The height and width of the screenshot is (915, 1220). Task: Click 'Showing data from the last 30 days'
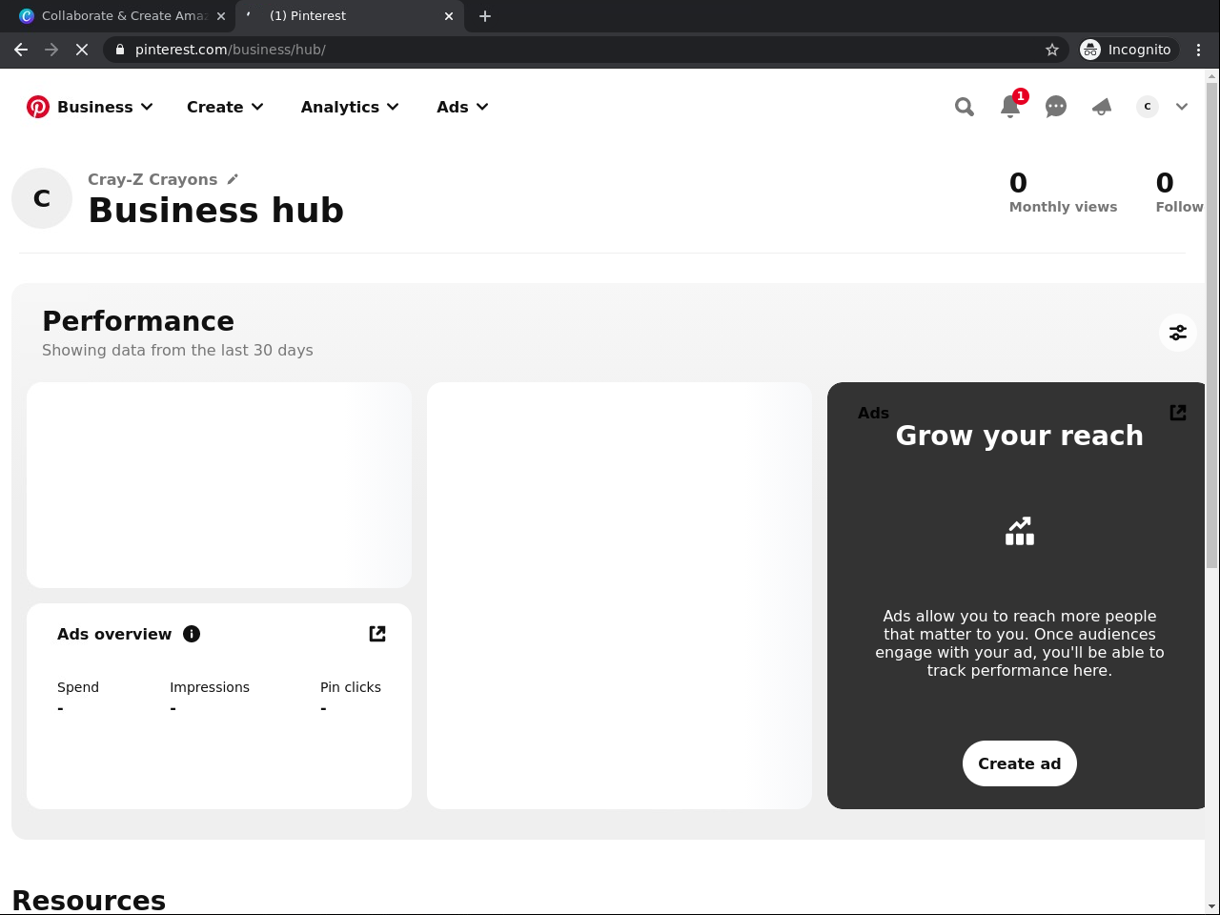177,351
